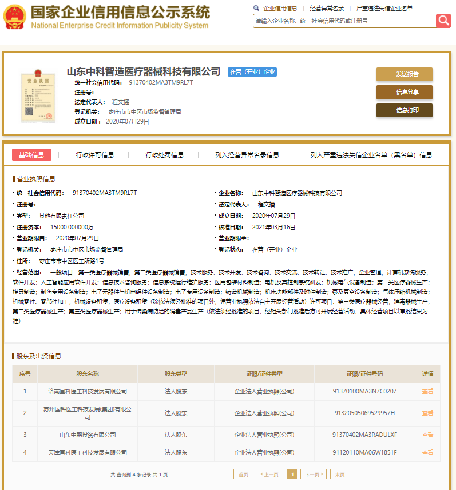
Task: Click the 信息打印 button
Action: click(x=405, y=110)
